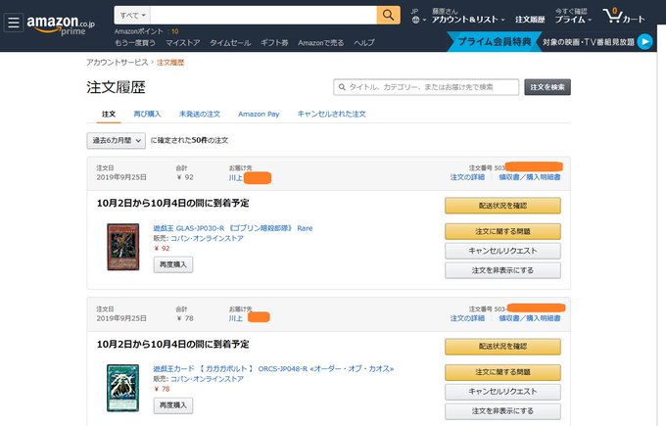Click 注文を非表示にする for ¥78 order
This screenshot has height=426, width=666.
[x=502, y=411]
